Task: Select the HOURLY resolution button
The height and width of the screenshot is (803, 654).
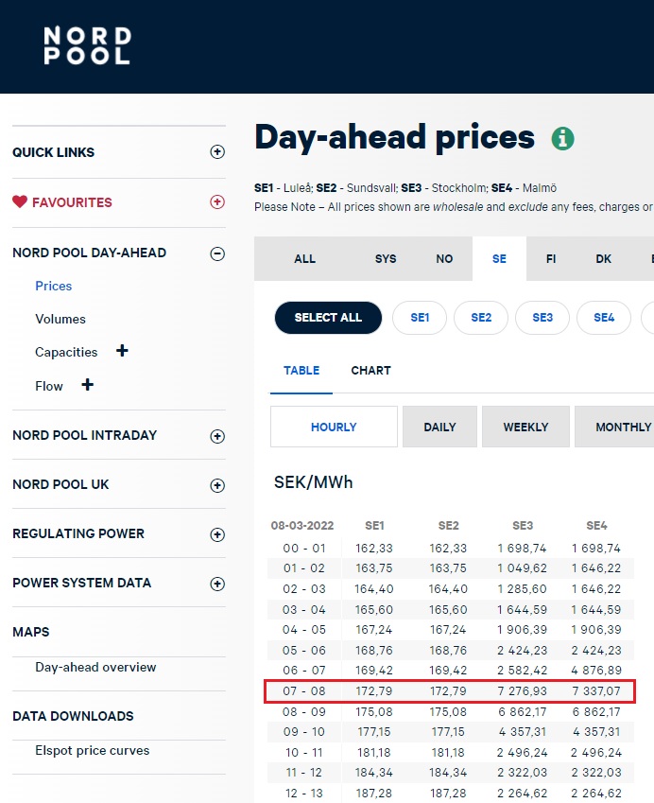Action: click(334, 427)
